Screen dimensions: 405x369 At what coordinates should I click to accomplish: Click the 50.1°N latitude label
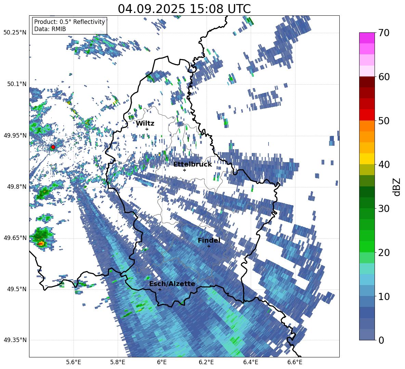(x=16, y=84)
